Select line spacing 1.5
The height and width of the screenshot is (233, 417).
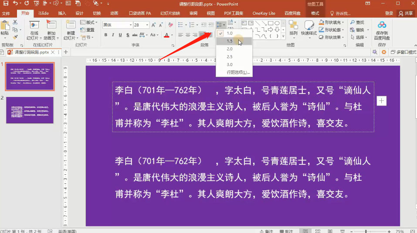click(234, 41)
